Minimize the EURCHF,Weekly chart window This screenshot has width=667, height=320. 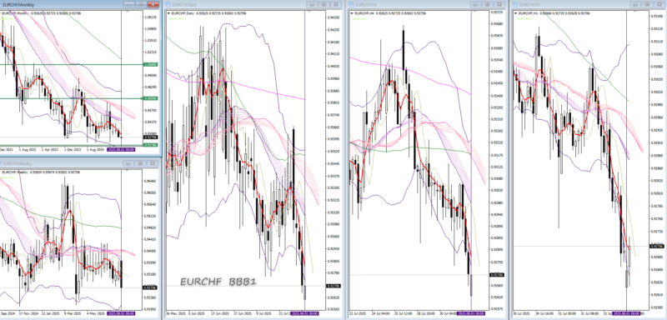point(128,163)
